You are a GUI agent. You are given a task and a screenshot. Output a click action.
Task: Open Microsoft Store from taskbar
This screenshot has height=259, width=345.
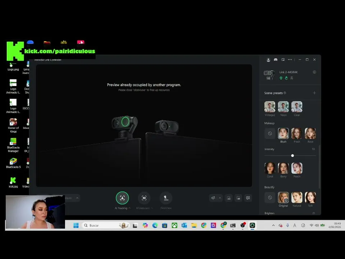click(x=165, y=225)
